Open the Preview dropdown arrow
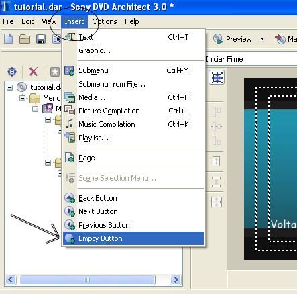 coord(262,39)
